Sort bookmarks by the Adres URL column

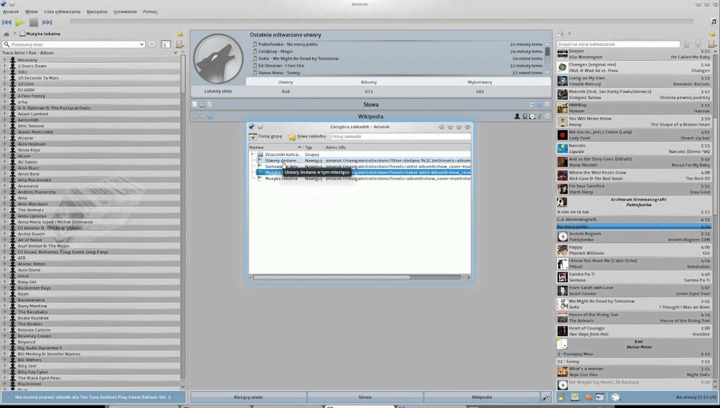(x=397, y=147)
